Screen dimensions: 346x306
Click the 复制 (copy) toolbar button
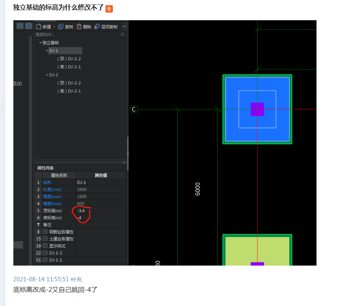[x=65, y=27]
